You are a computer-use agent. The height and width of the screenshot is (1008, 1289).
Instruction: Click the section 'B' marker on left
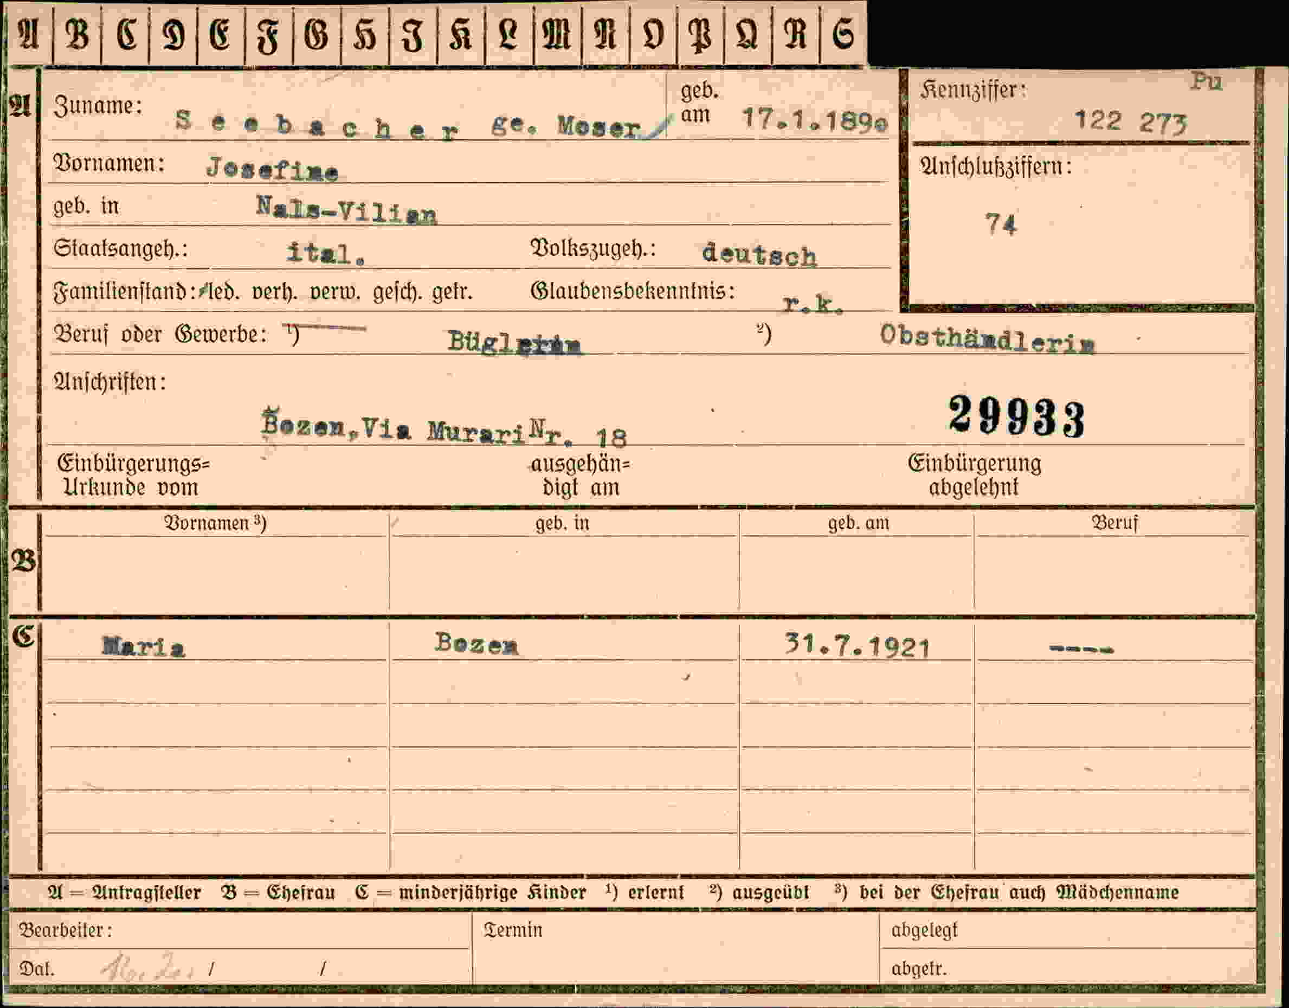click(x=24, y=561)
